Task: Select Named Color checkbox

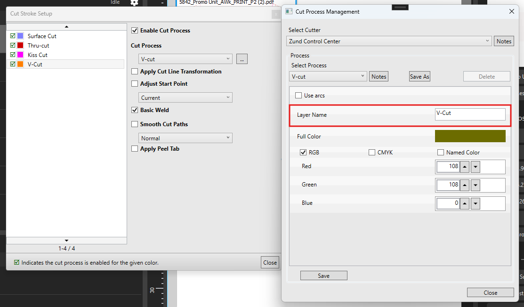Action: coord(441,153)
